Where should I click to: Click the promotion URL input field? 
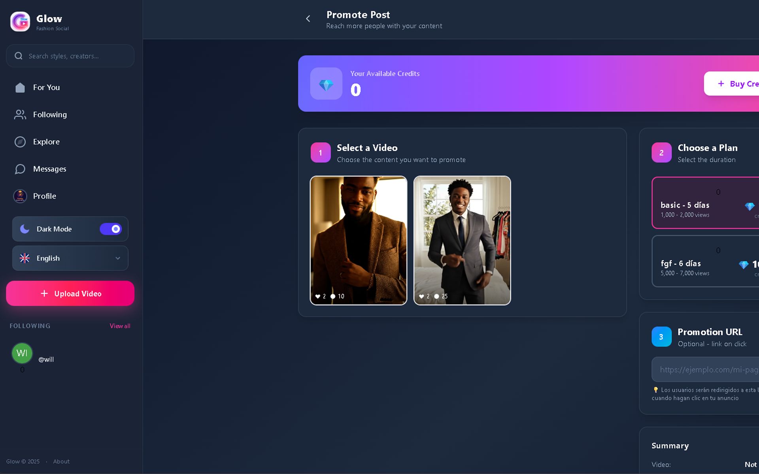[706, 370]
